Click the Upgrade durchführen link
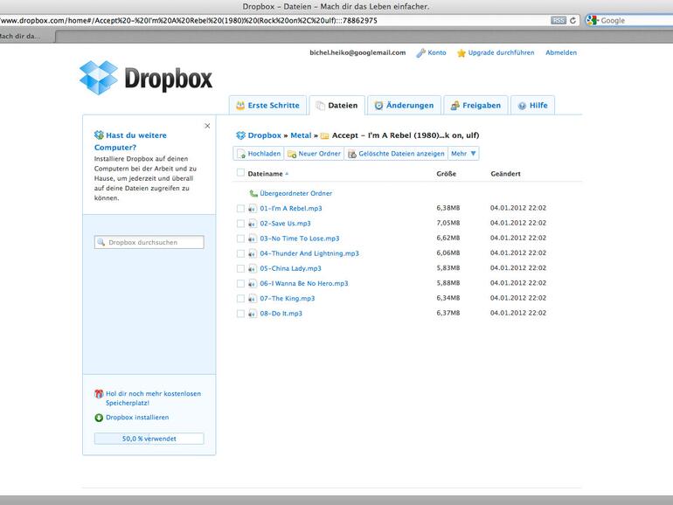This screenshot has width=673, height=505. click(x=501, y=52)
